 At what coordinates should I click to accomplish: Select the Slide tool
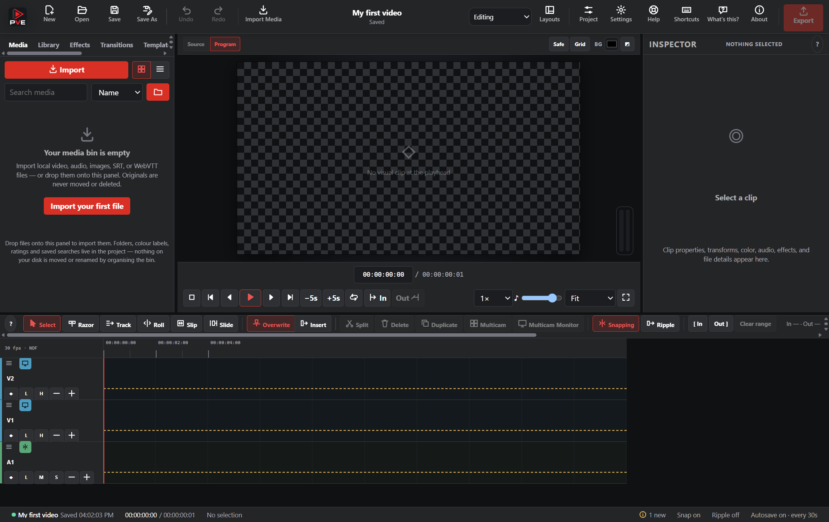[221, 324]
